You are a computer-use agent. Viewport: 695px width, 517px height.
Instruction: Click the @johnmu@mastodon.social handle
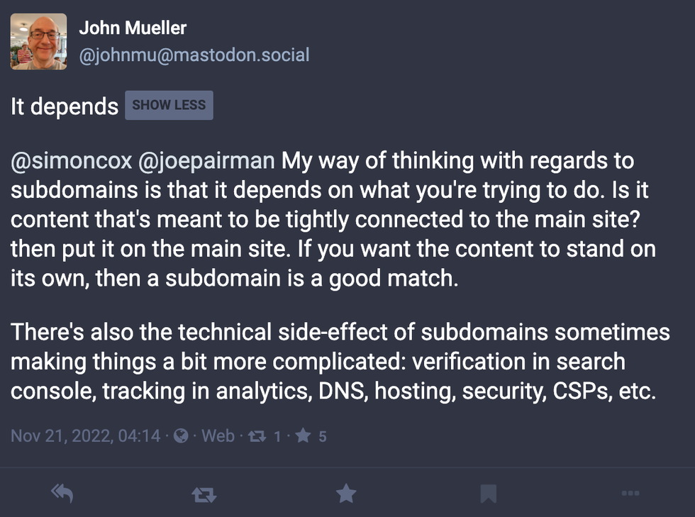pos(194,55)
